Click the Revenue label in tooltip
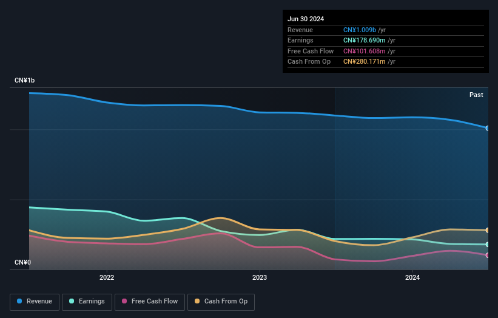 (300, 30)
